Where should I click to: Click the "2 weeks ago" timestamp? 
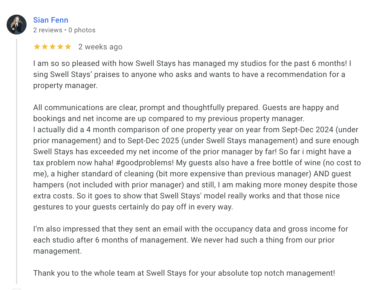(100, 47)
